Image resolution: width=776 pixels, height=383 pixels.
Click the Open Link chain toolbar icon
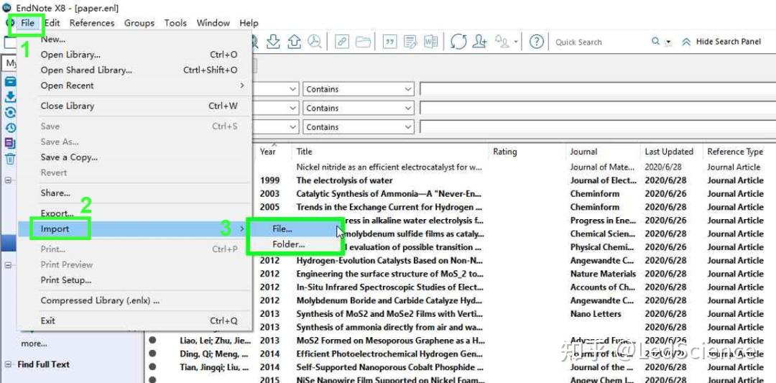click(x=341, y=42)
